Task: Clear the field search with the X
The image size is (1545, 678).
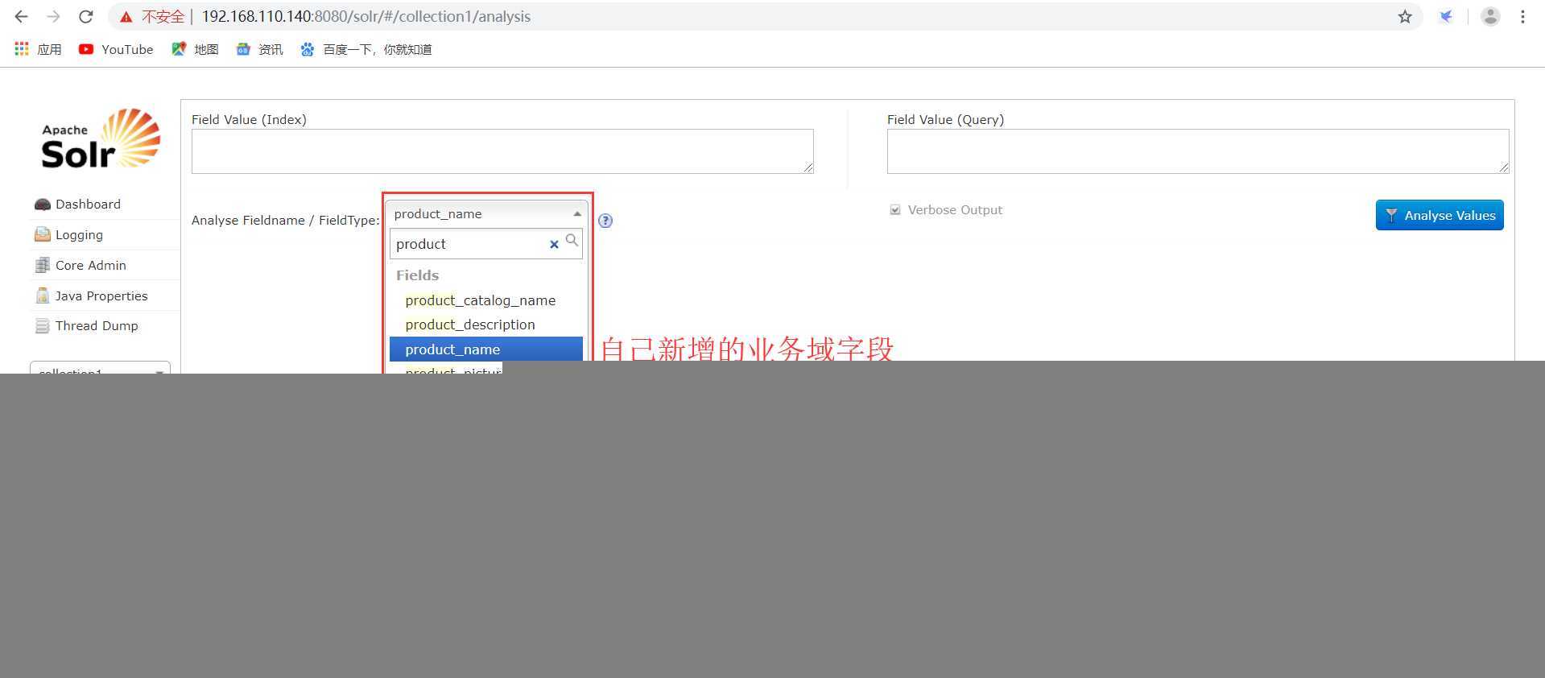Action: [554, 244]
